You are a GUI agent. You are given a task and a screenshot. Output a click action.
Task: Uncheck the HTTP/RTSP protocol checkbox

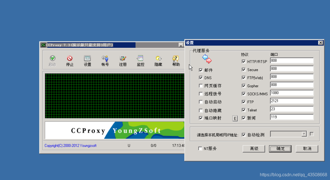244,62
